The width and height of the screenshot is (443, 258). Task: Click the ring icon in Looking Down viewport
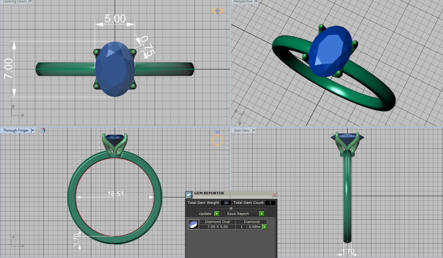click(218, 11)
